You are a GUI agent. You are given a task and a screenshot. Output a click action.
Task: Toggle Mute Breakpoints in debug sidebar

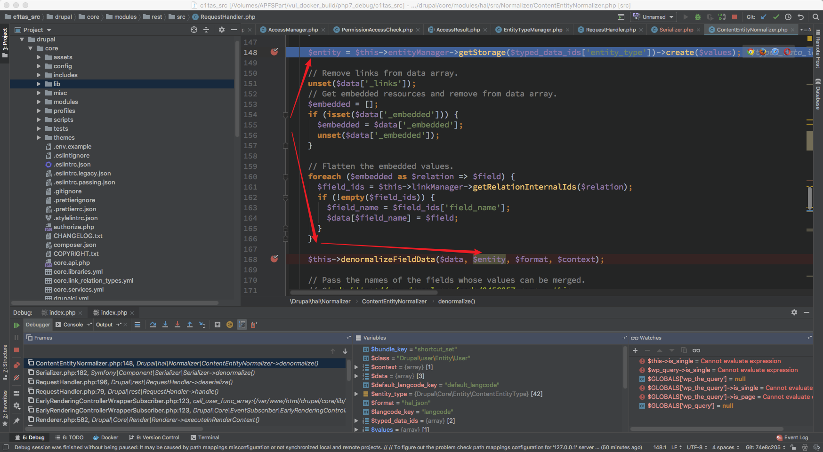click(x=16, y=378)
